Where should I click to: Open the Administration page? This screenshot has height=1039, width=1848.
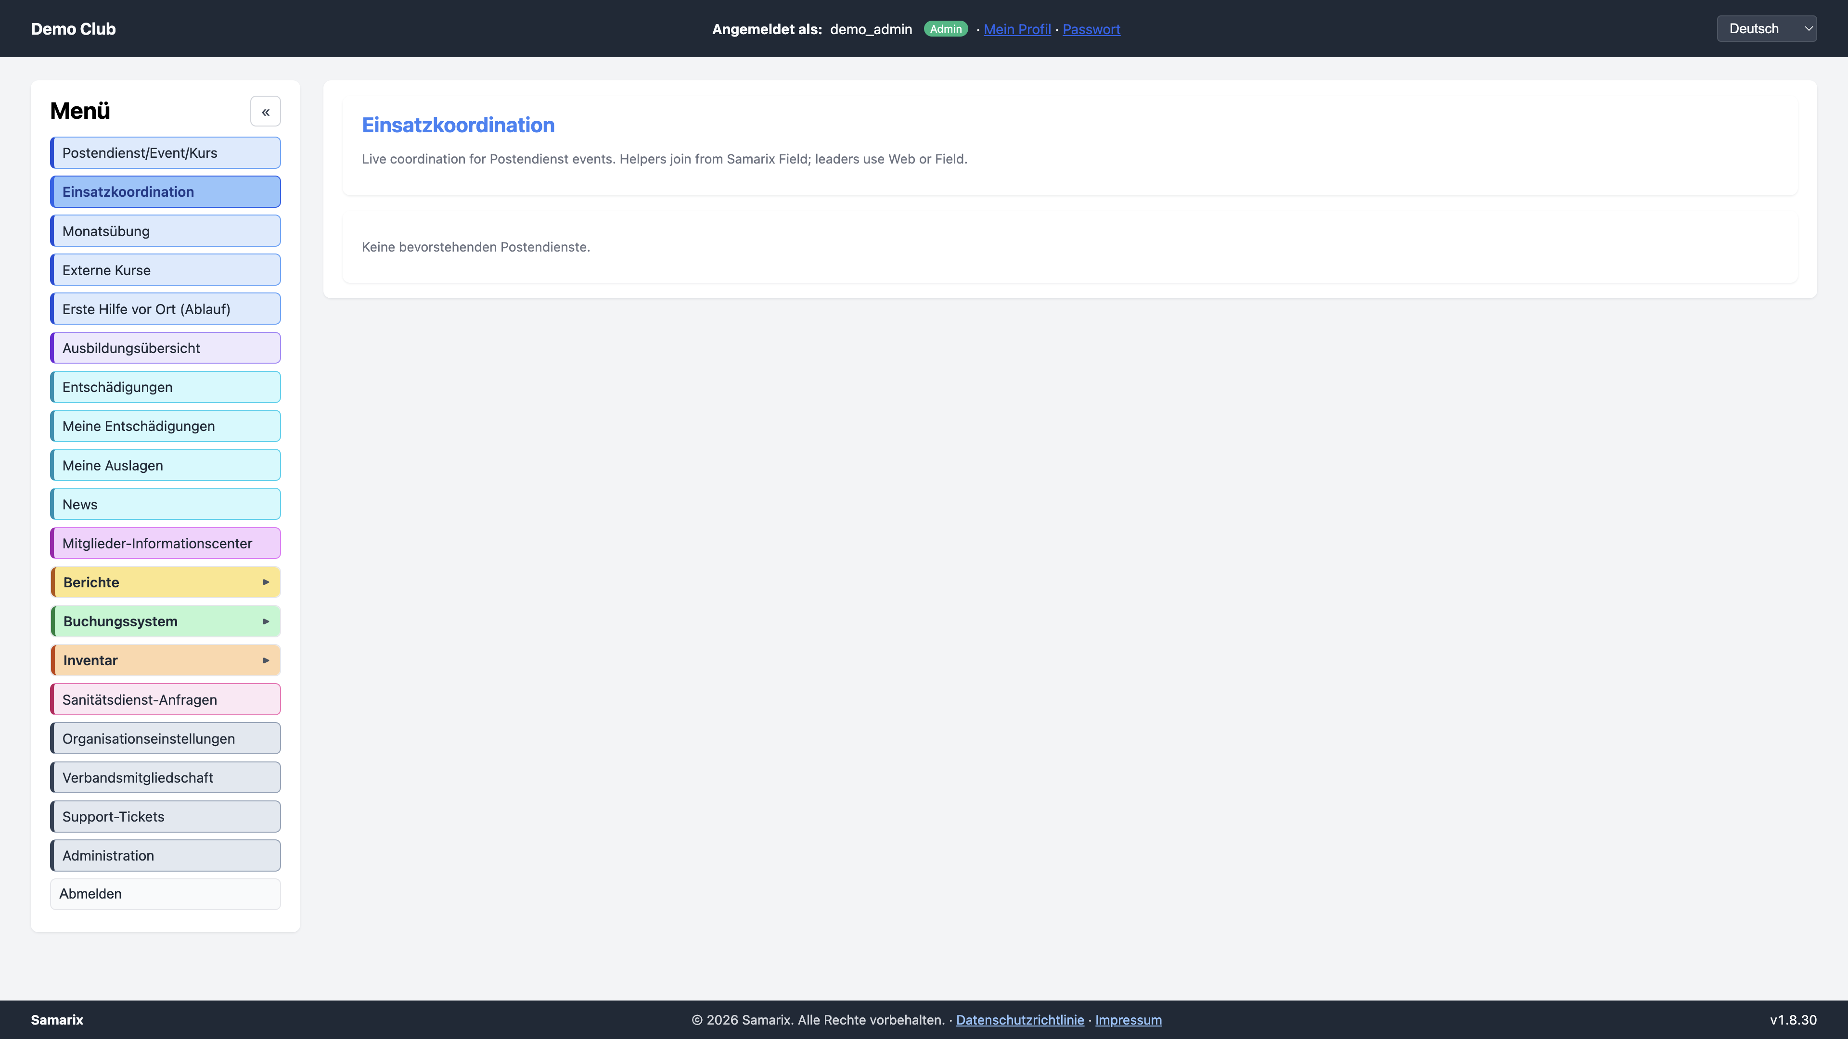click(x=166, y=855)
